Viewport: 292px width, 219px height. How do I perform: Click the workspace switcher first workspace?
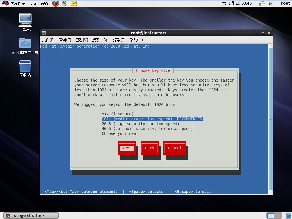tap(270, 216)
